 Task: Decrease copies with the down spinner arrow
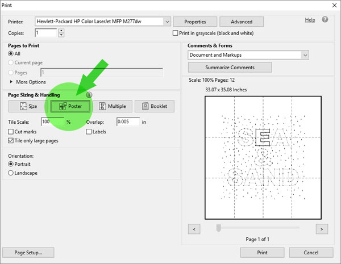coord(61,35)
